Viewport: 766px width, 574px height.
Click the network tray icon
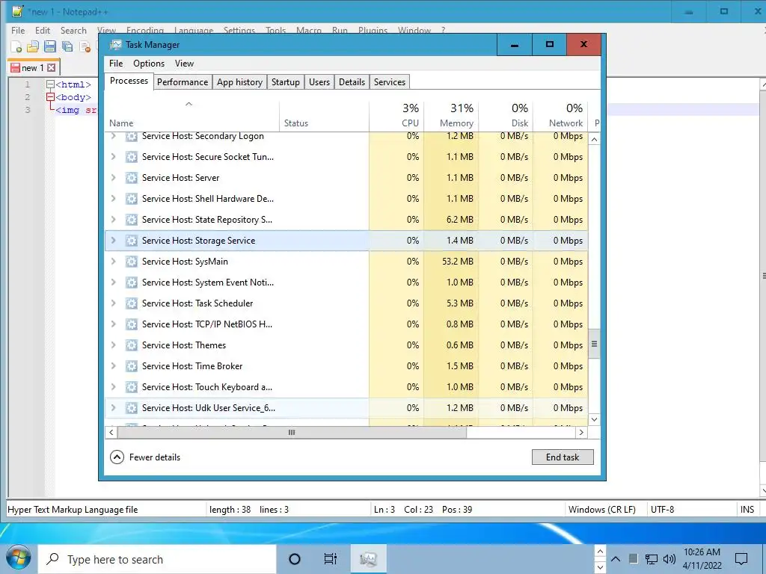point(652,559)
